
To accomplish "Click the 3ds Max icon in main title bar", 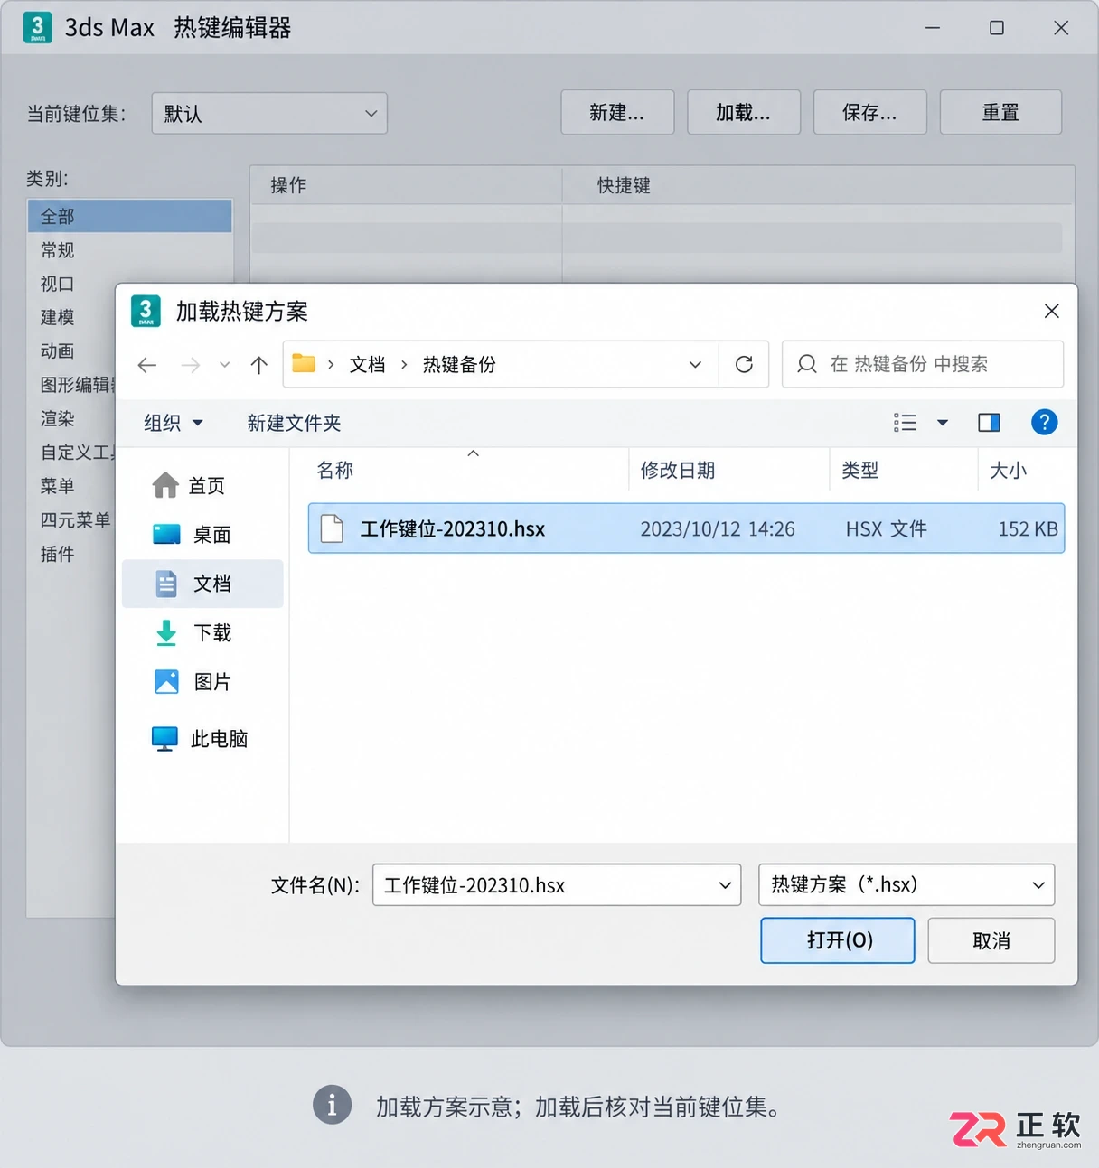I will (x=37, y=27).
